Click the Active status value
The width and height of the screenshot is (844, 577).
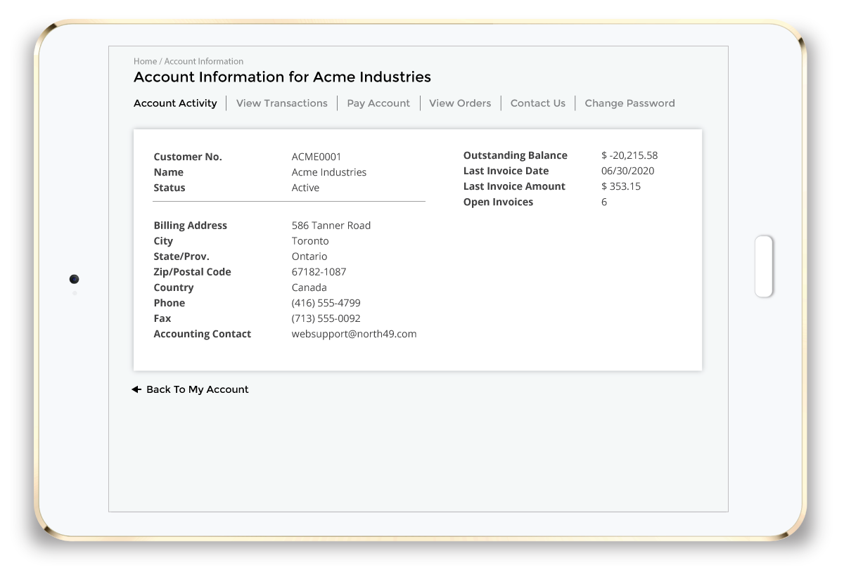click(x=305, y=188)
